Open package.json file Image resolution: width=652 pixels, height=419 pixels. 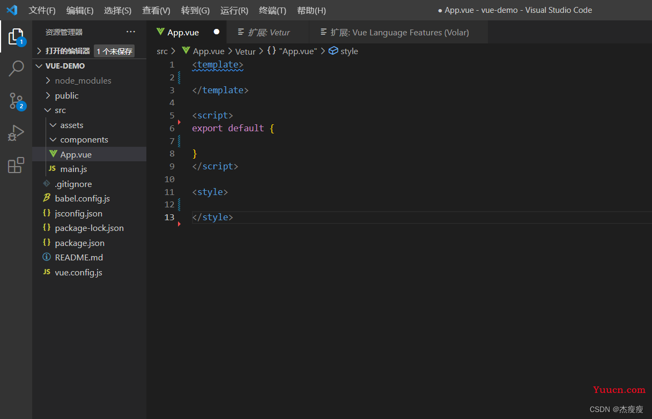[x=89, y=243]
